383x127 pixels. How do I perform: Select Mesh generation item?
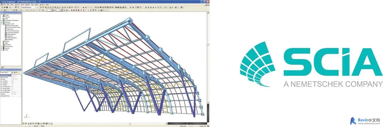(11, 35)
